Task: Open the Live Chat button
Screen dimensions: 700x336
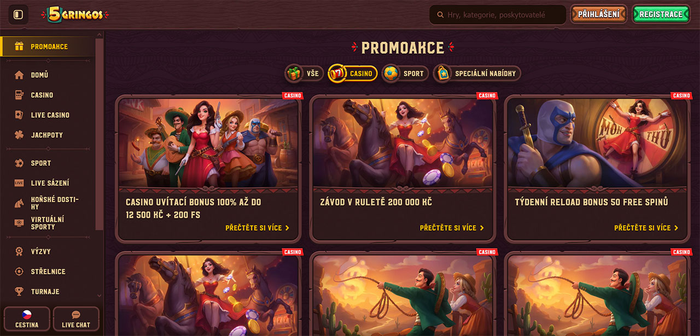Action: point(76,319)
